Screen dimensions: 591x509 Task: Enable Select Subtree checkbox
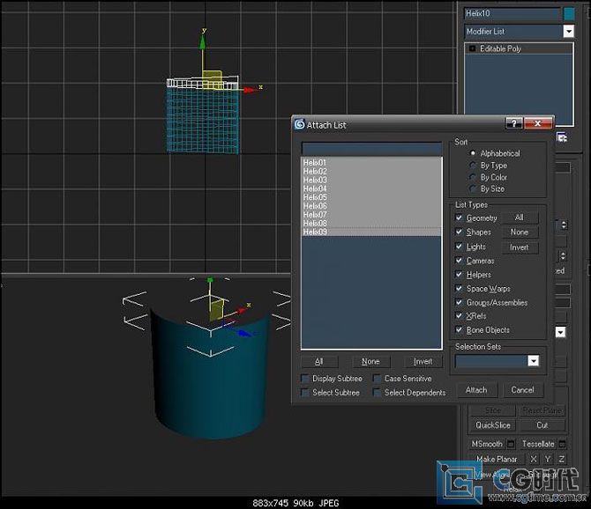[304, 393]
